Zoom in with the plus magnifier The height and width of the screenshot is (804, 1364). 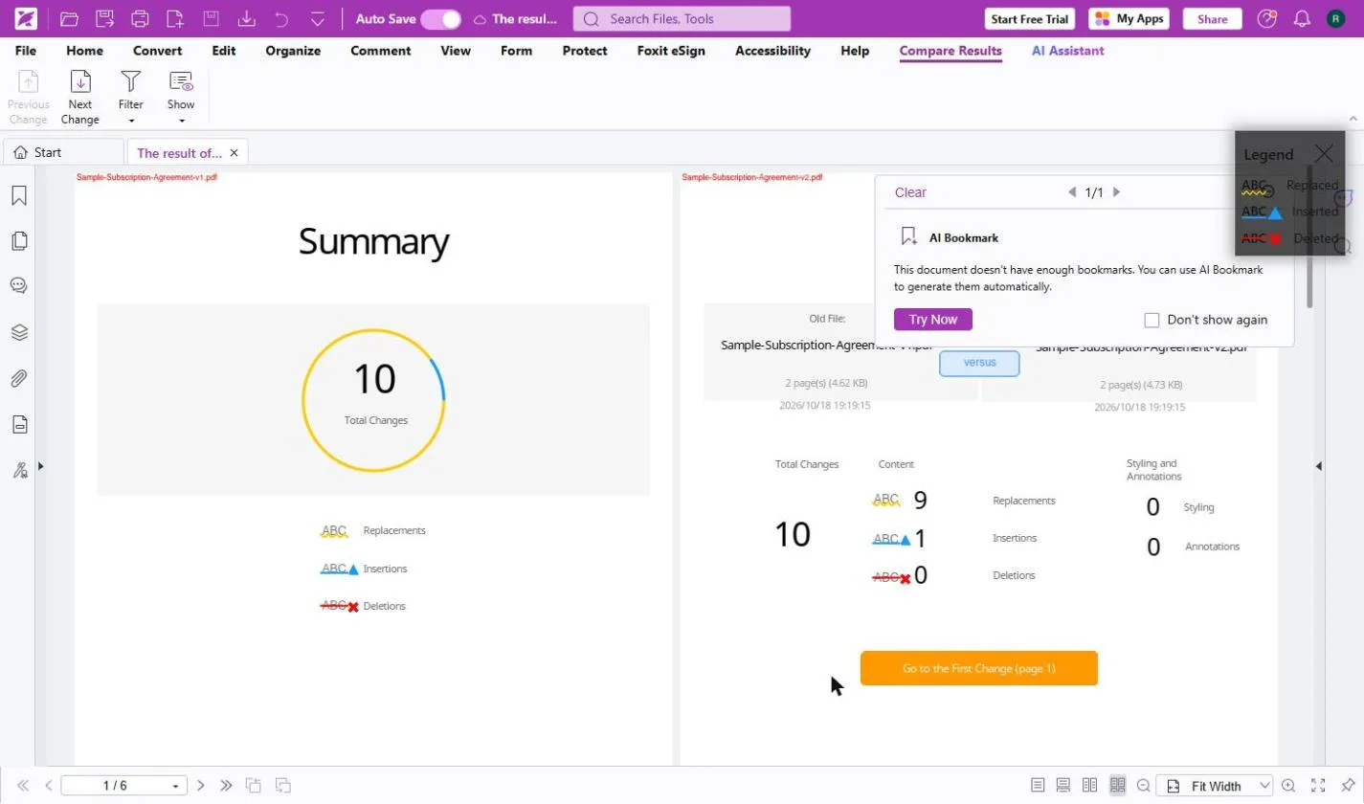[x=1288, y=786]
